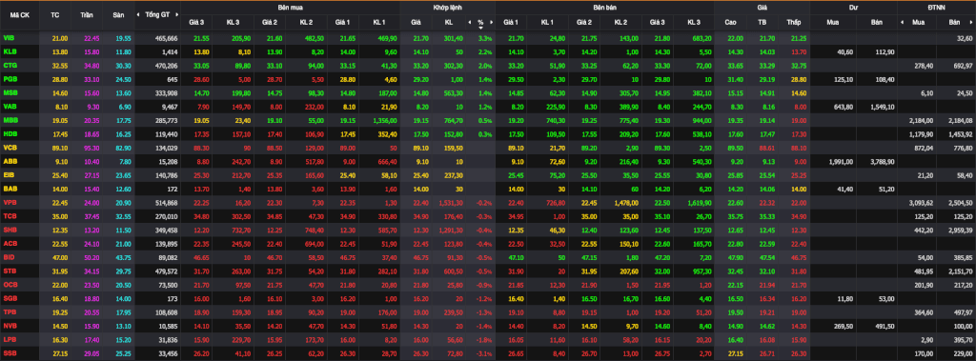Screen dimensions: 976x361
Task: Select the Trần ceiling price header
Action: (x=87, y=14)
